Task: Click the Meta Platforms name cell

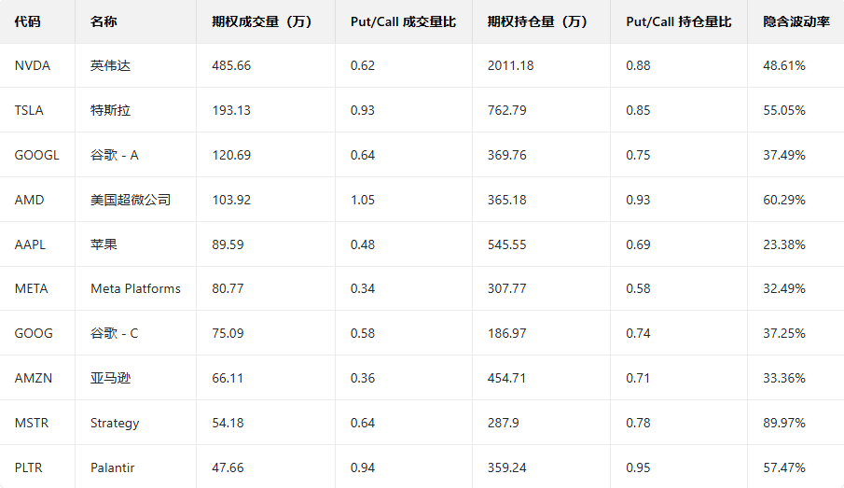Action: 135,288
